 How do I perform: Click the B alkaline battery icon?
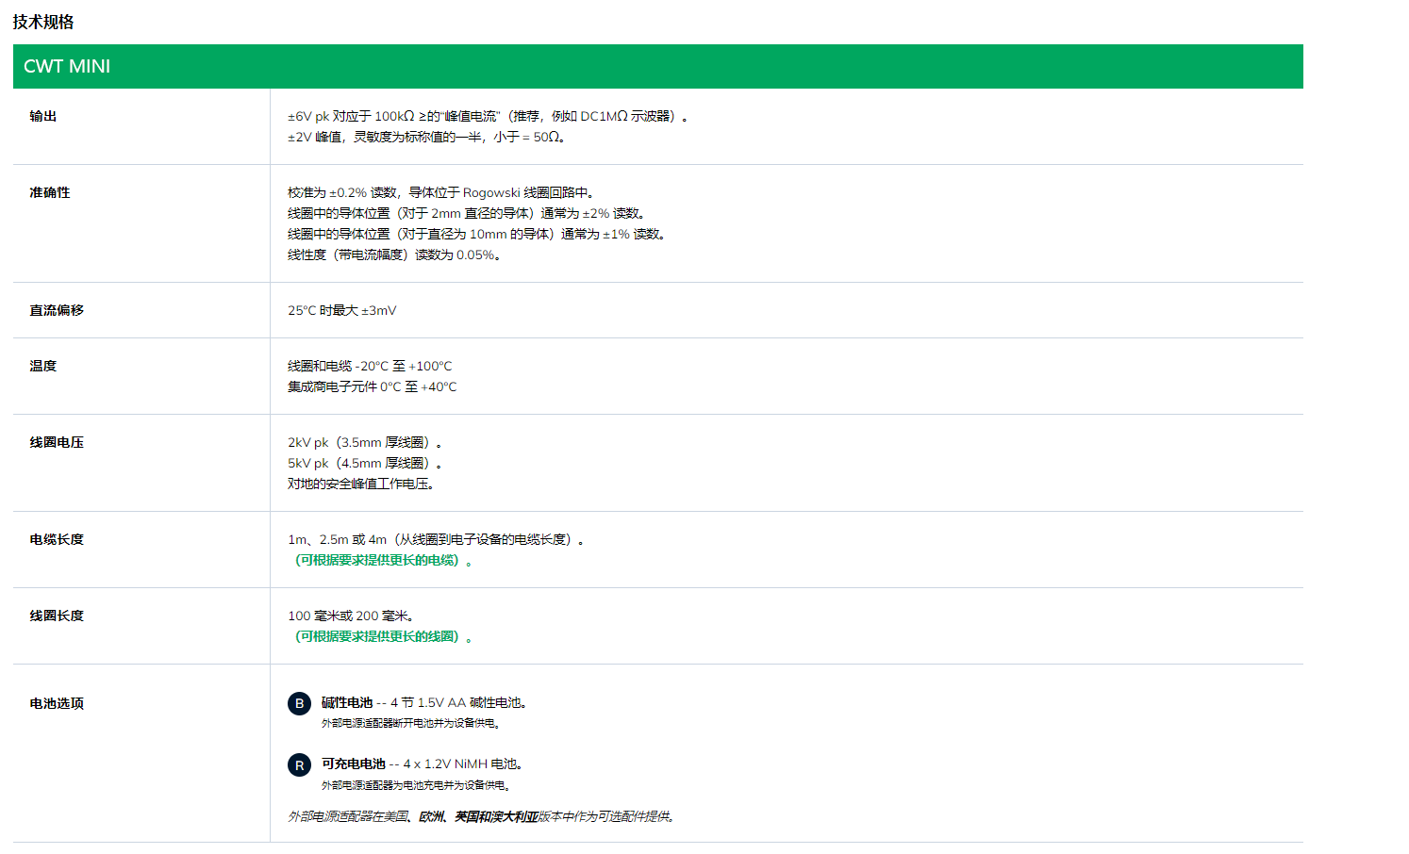coord(299,703)
